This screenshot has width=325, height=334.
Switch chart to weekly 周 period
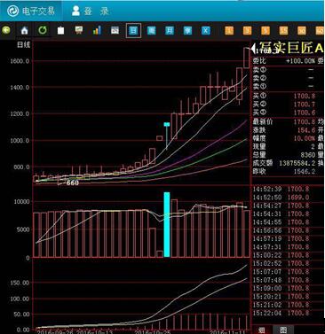[x=152, y=30]
